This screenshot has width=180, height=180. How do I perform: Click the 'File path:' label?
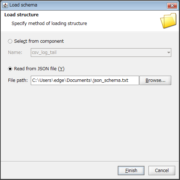click(18, 80)
